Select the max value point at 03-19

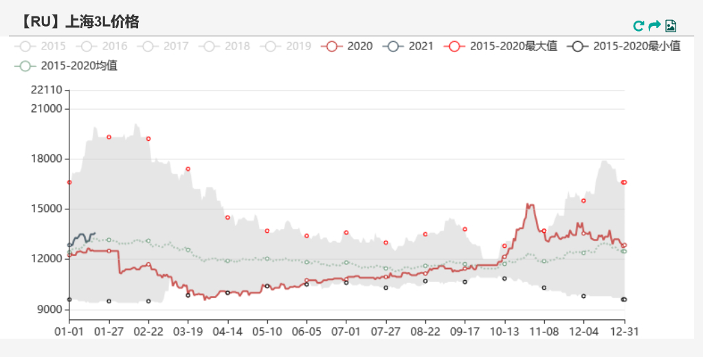coord(188,169)
